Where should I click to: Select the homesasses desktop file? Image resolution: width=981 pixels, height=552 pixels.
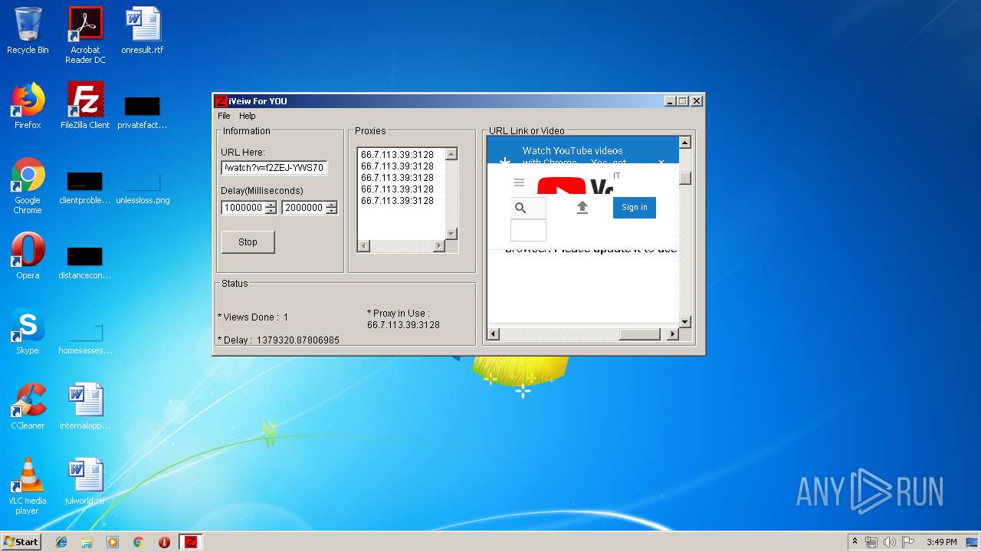point(85,337)
